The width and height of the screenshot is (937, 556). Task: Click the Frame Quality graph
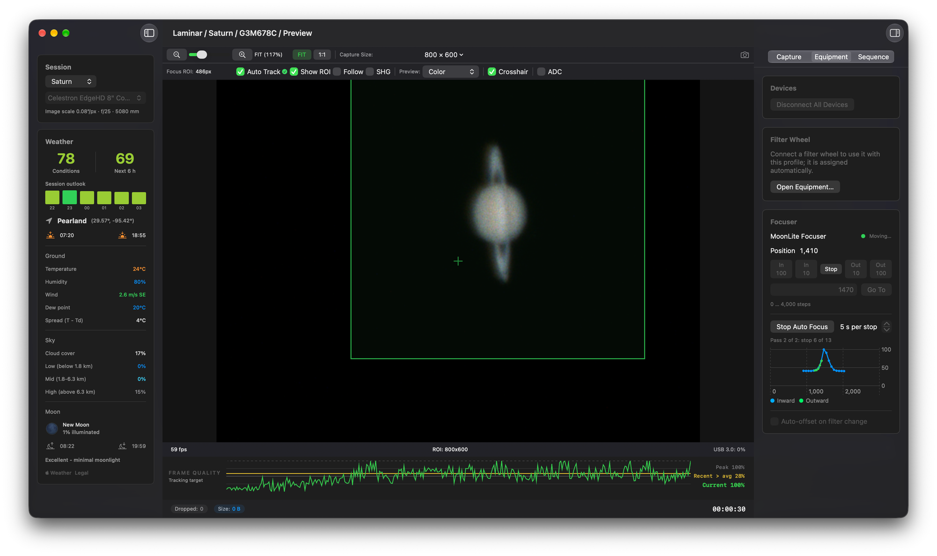point(458,475)
